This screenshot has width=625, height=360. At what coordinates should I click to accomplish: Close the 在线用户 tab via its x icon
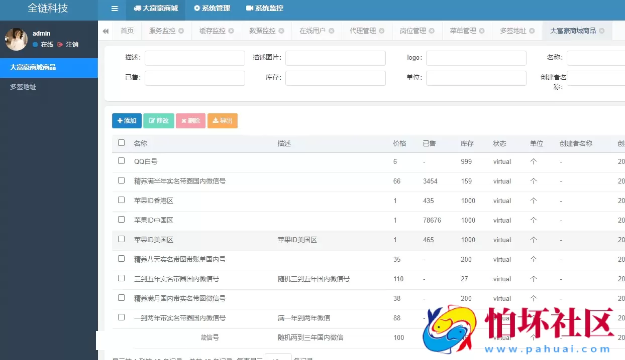click(332, 31)
